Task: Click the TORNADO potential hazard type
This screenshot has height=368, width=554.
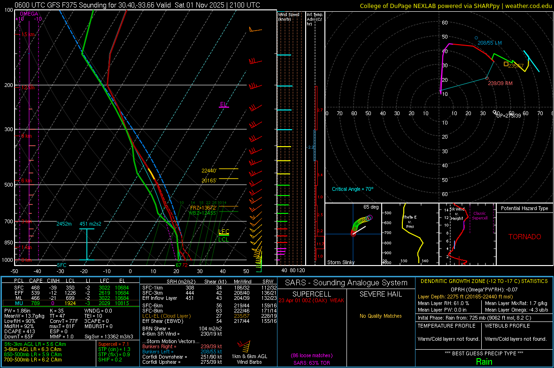Action: coord(524,237)
